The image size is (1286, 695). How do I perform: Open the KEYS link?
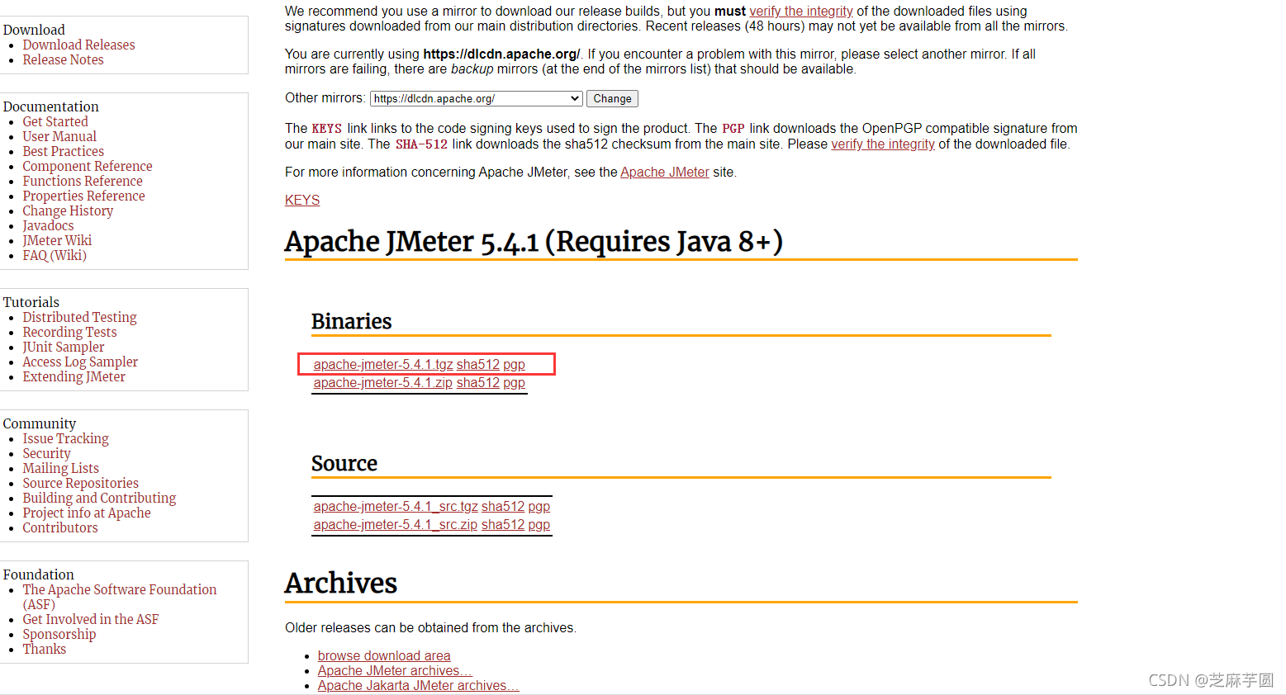coord(302,200)
